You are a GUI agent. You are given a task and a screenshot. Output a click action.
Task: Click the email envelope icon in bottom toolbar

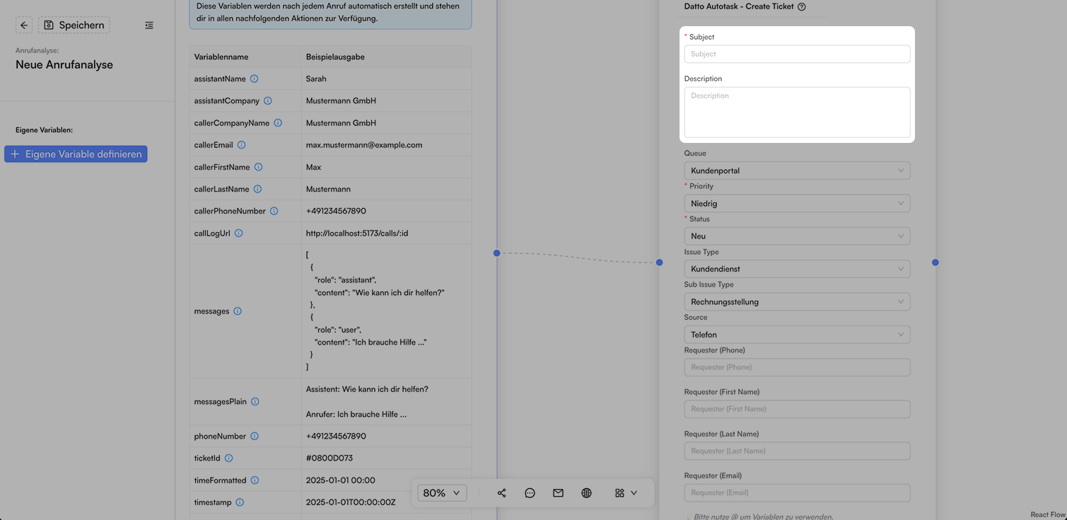[558, 493]
